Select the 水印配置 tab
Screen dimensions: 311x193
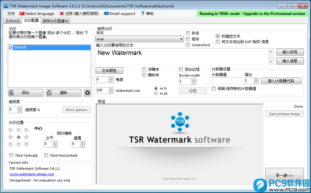tap(31, 20)
